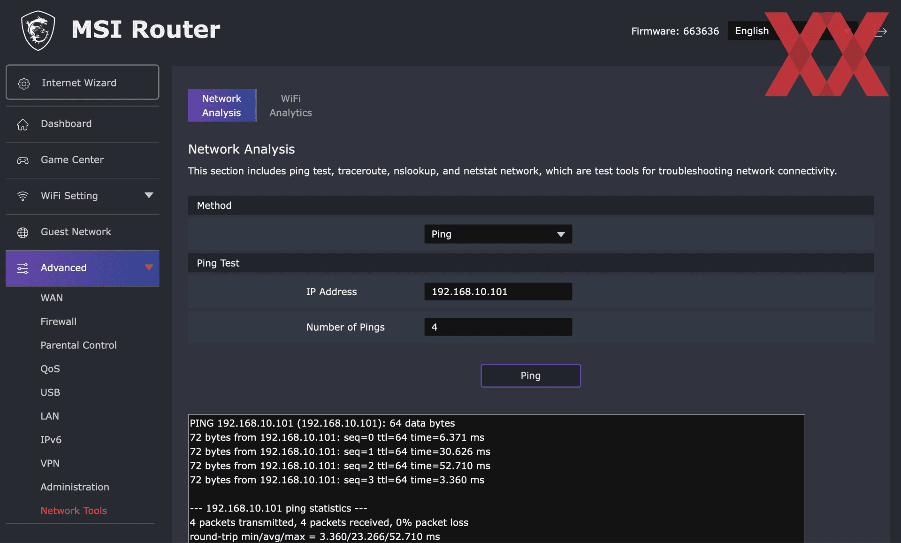
Task: Switch to the Network Analysis tab
Action: (x=222, y=106)
